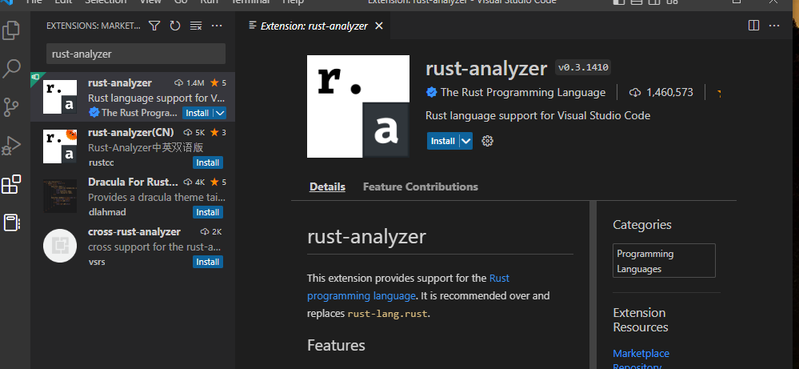The width and height of the screenshot is (799, 369).
Task: Select the Programming Languages category tag
Action: [x=664, y=260]
